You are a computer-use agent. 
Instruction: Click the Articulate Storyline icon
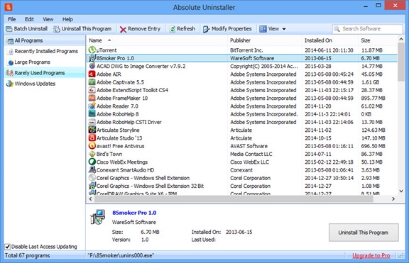(x=92, y=130)
